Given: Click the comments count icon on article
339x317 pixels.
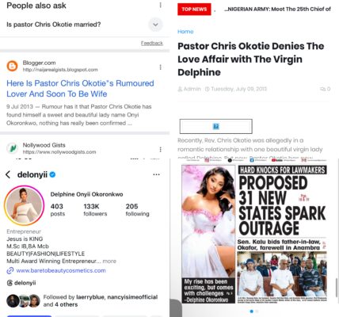Looking at the screenshot, I should pos(325,89).
